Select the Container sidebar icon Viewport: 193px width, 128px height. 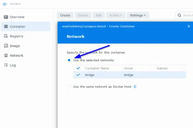click(6, 26)
